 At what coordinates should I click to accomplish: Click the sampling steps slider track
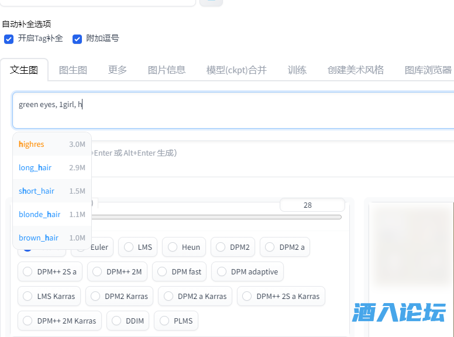216,217
